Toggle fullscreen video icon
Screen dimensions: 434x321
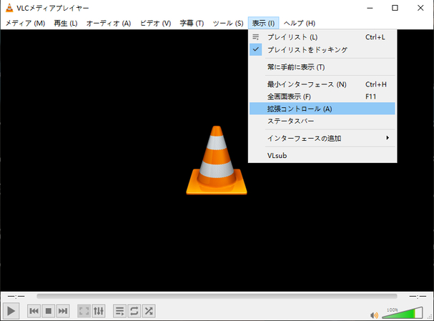pyautogui.click(x=84, y=311)
